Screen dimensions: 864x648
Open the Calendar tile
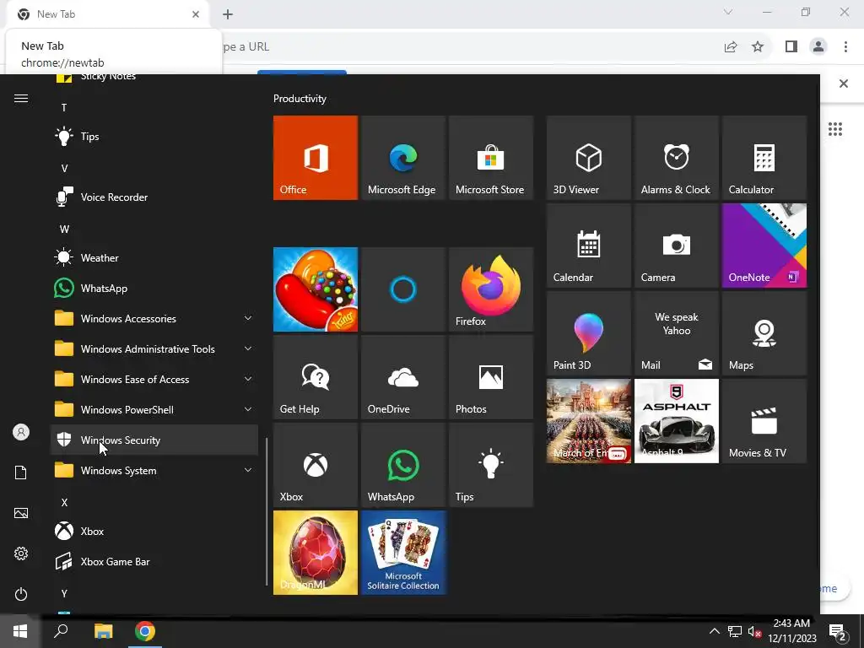(588, 246)
